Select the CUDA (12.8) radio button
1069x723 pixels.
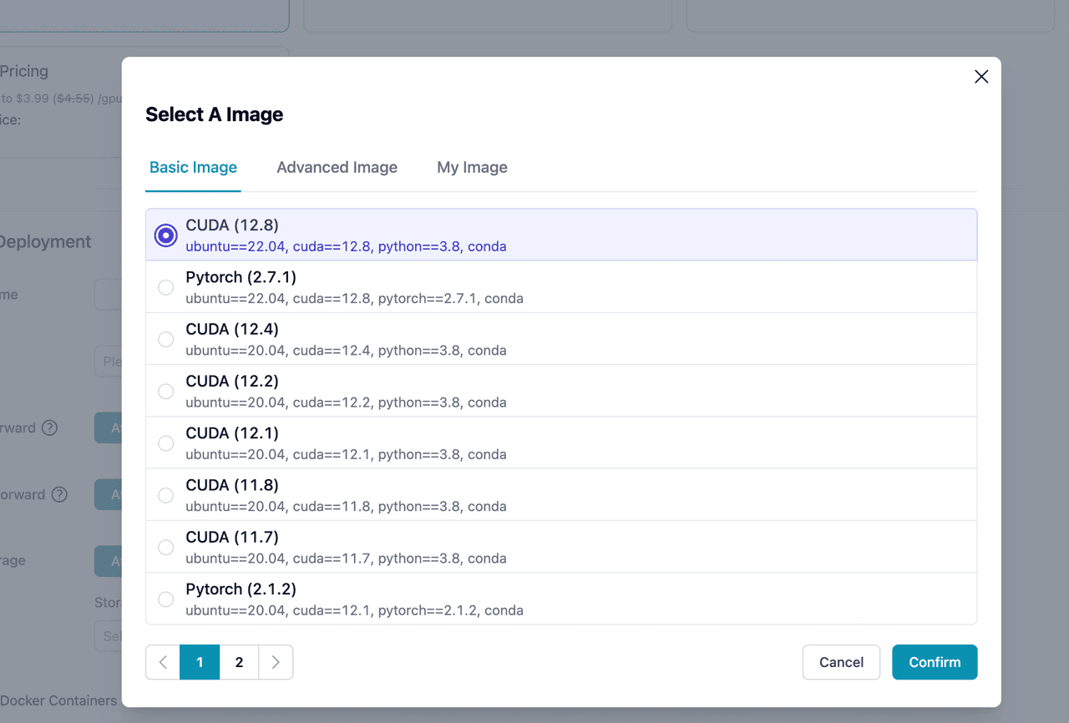166,235
